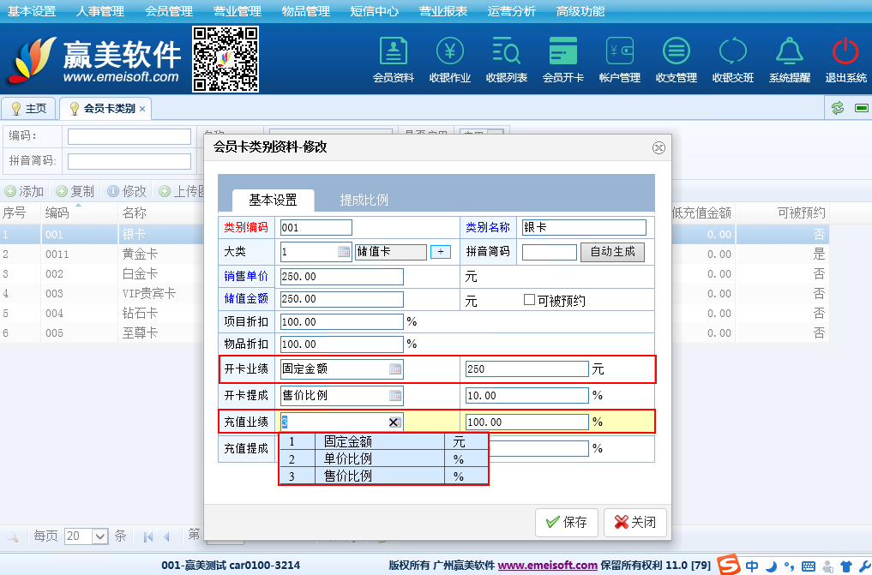Open 帐户管理 account management icon
The width and height of the screenshot is (872, 575).
click(x=620, y=58)
